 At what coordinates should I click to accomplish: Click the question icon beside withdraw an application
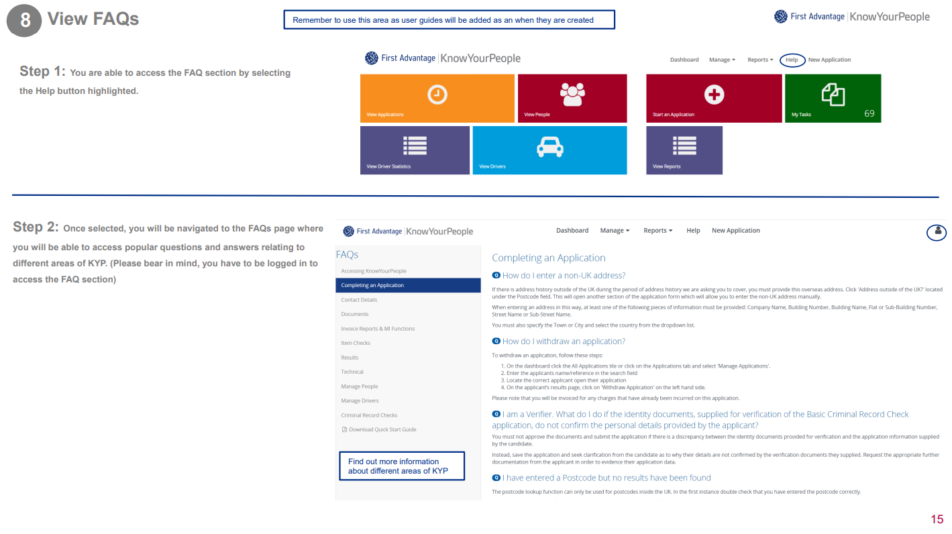[x=496, y=341]
